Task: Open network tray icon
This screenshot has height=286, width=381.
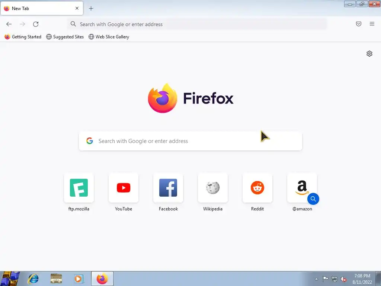Action: (334, 279)
